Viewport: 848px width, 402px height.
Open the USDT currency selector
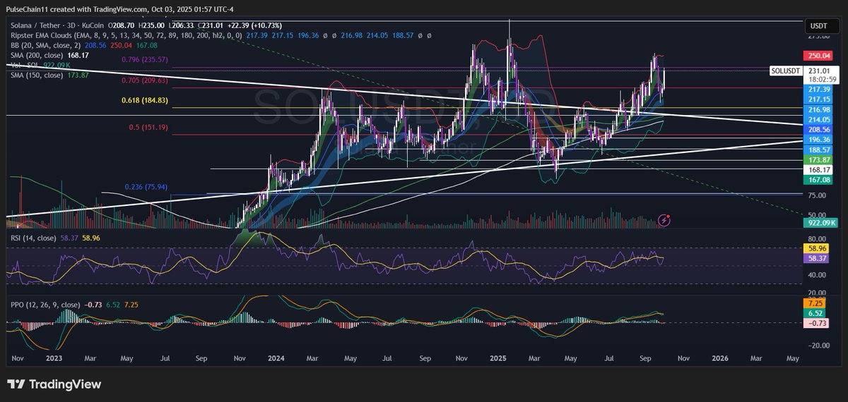pyautogui.click(x=818, y=25)
